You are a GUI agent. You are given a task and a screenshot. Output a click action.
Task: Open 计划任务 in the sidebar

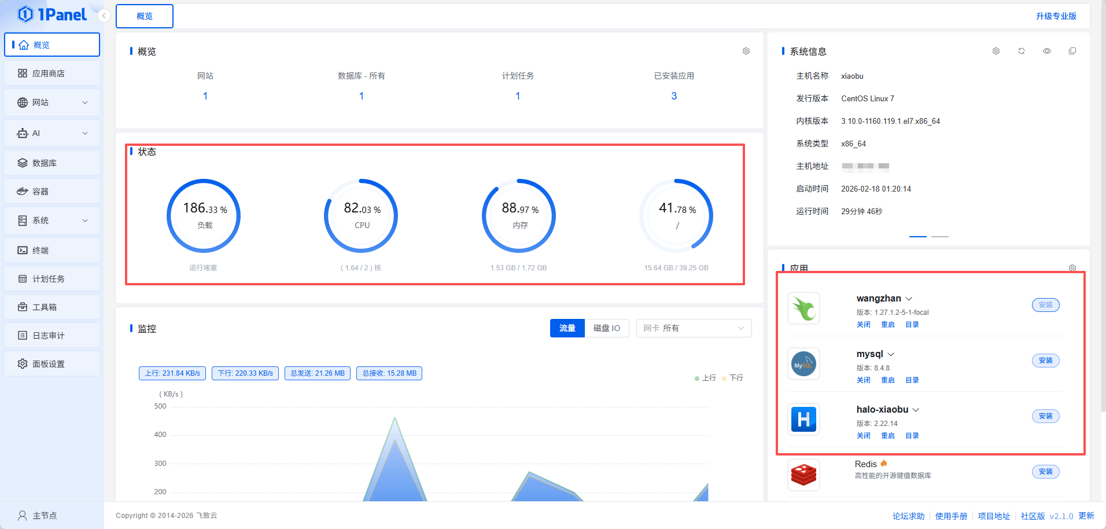pyautogui.click(x=52, y=279)
